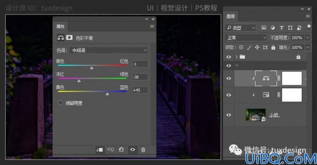
Task: Collapse the Properties panel with double arrows
Action: click(147, 19)
